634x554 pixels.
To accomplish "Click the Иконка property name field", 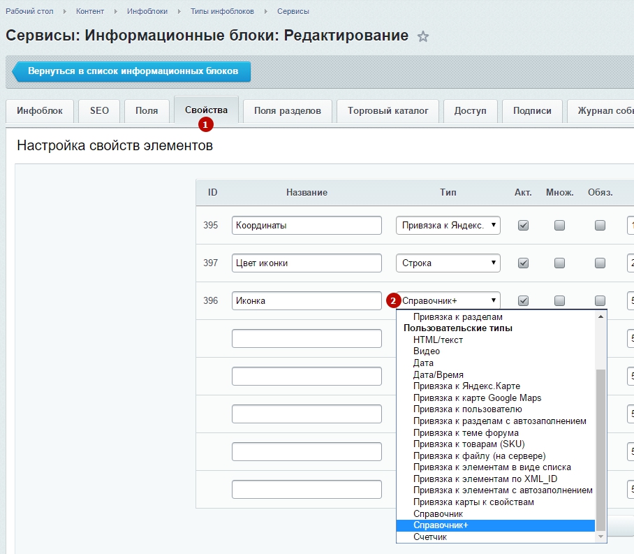I will (307, 301).
